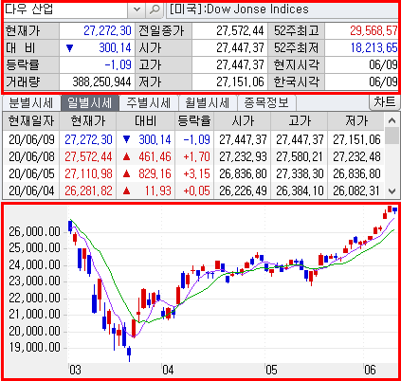
Task: Select the 20/06/08 price row
Action: (x=193, y=156)
